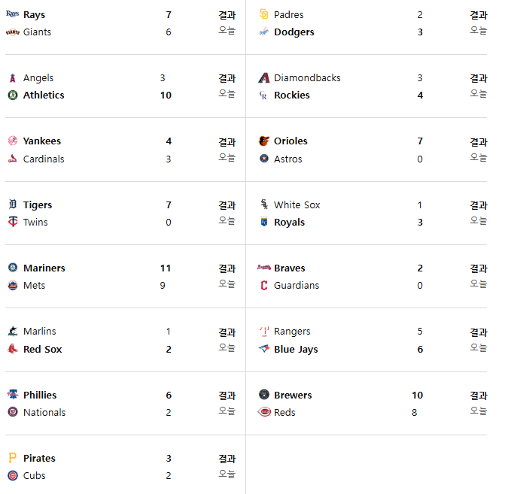The height and width of the screenshot is (494, 505).
Task: Click the Rays team logo
Action: (x=13, y=14)
